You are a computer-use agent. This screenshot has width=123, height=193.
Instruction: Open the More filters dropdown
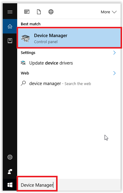[x=109, y=12]
